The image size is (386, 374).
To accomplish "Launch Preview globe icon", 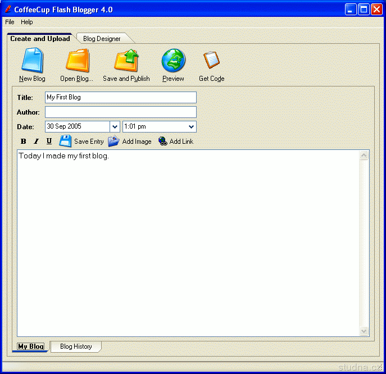I will pos(173,60).
